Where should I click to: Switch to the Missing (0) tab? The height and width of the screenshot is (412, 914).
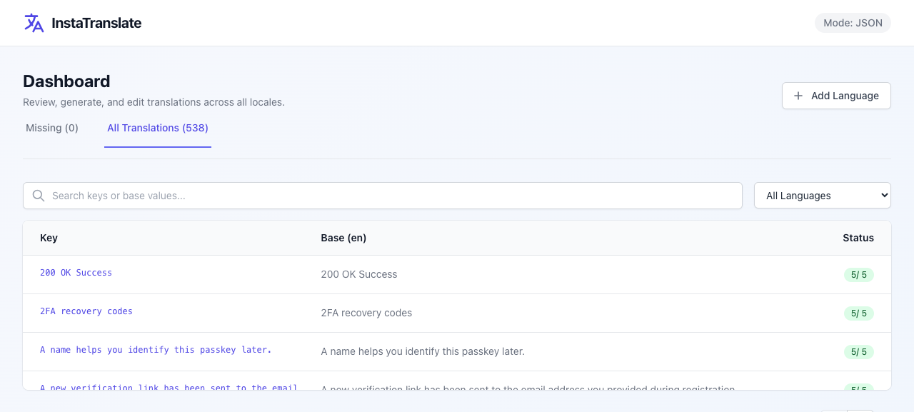52,128
